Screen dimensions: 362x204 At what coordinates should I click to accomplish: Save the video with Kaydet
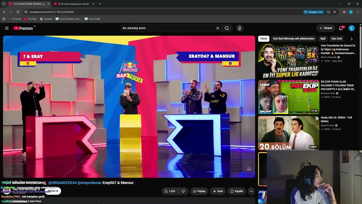237,191
